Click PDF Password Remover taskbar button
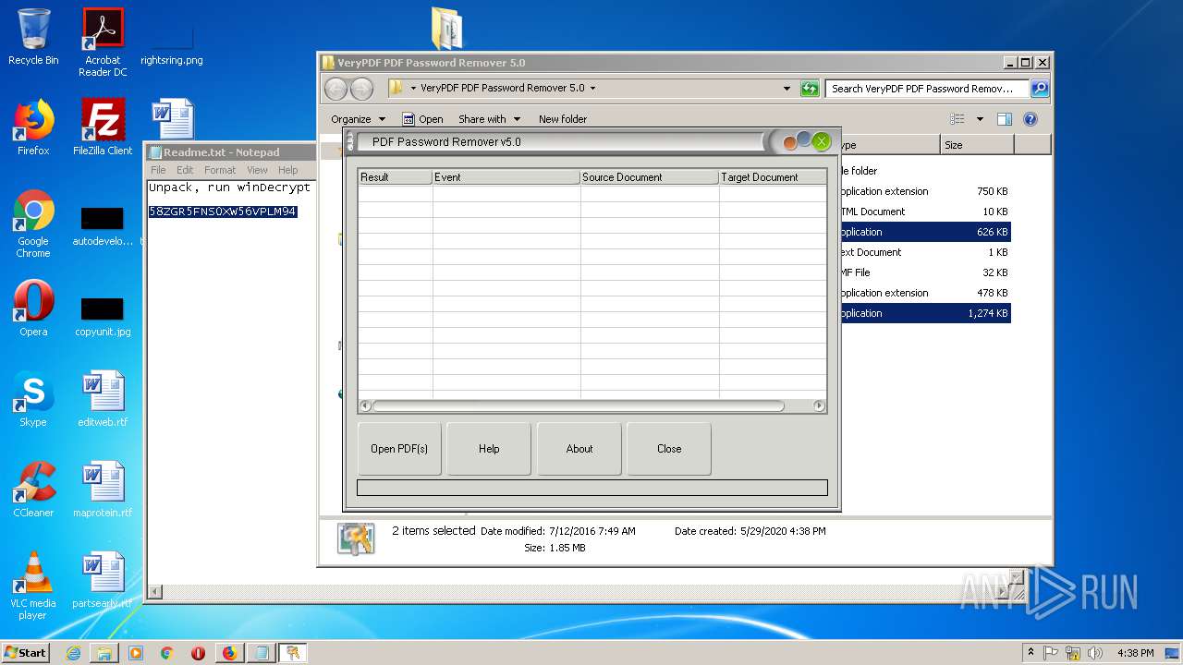 point(293,653)
